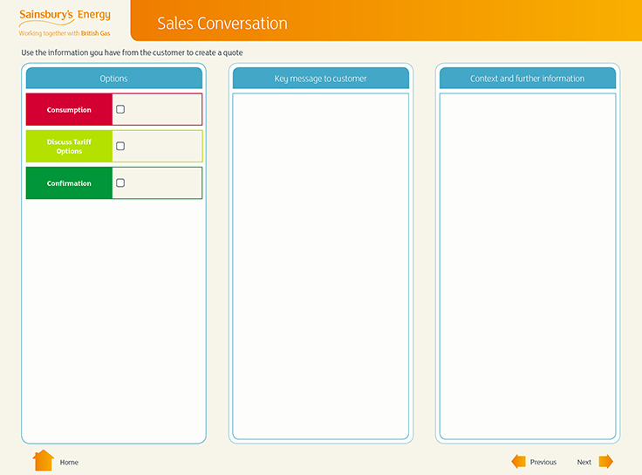
Task: Click the Working together with British Gas tagline
Action: click(65, 33)
